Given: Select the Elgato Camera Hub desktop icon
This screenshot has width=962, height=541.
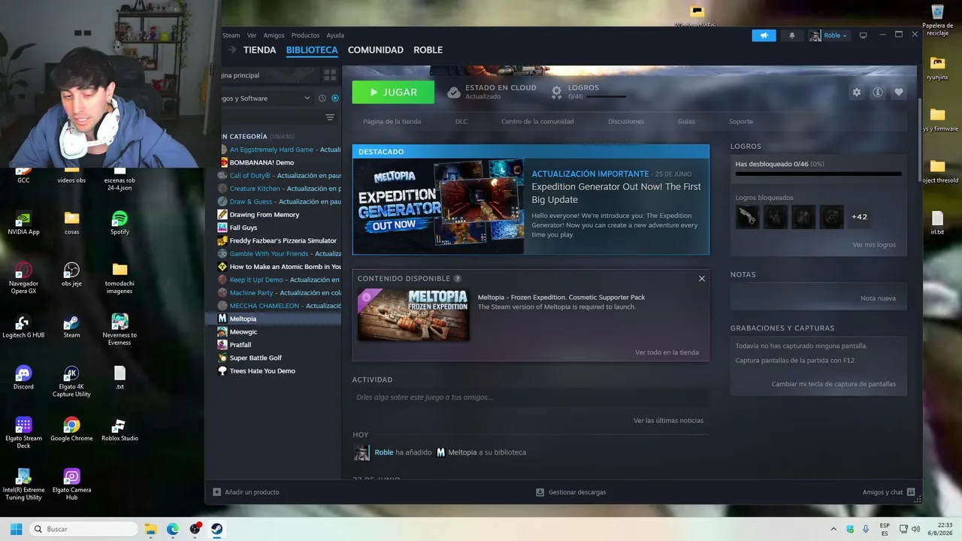Looking at the screenshot, I should point(71,485).
